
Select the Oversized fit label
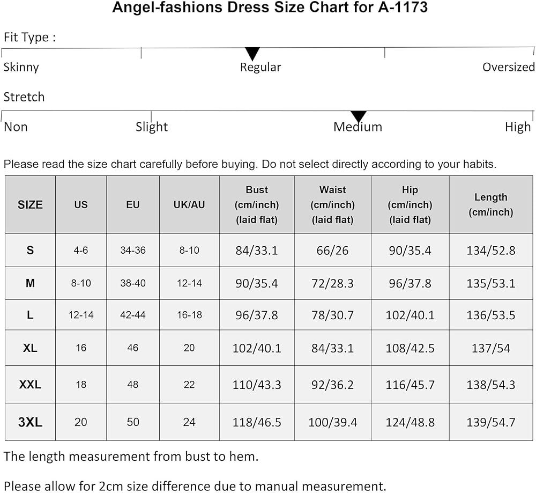point(508,67)
